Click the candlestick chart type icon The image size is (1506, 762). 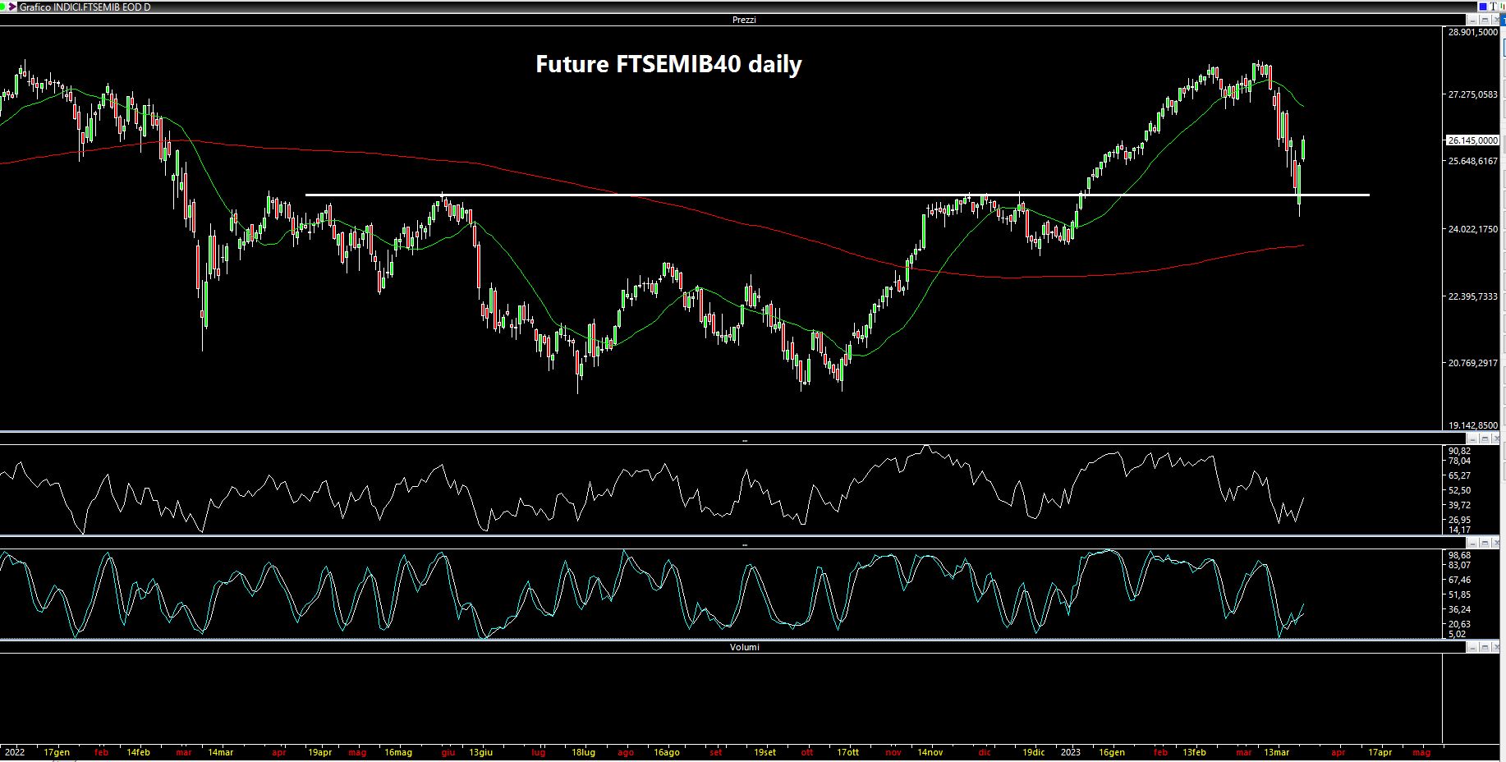(x=1503, y=7)
